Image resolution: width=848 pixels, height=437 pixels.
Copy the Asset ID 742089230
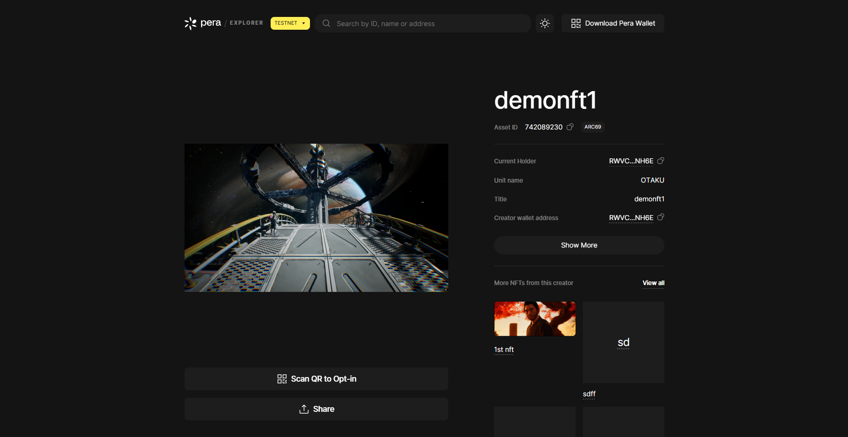570,127
